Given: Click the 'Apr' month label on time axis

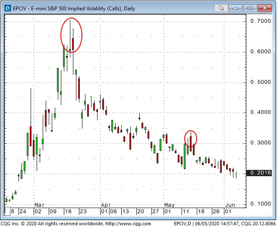Looking at the screenshot, I should pyautogui.click(x=106, y=205).
